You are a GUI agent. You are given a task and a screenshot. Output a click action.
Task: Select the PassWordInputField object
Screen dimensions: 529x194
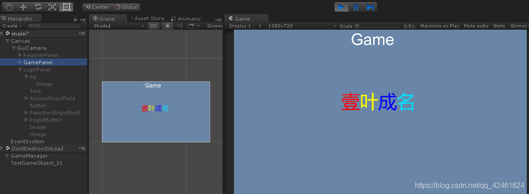coord(55,113)
